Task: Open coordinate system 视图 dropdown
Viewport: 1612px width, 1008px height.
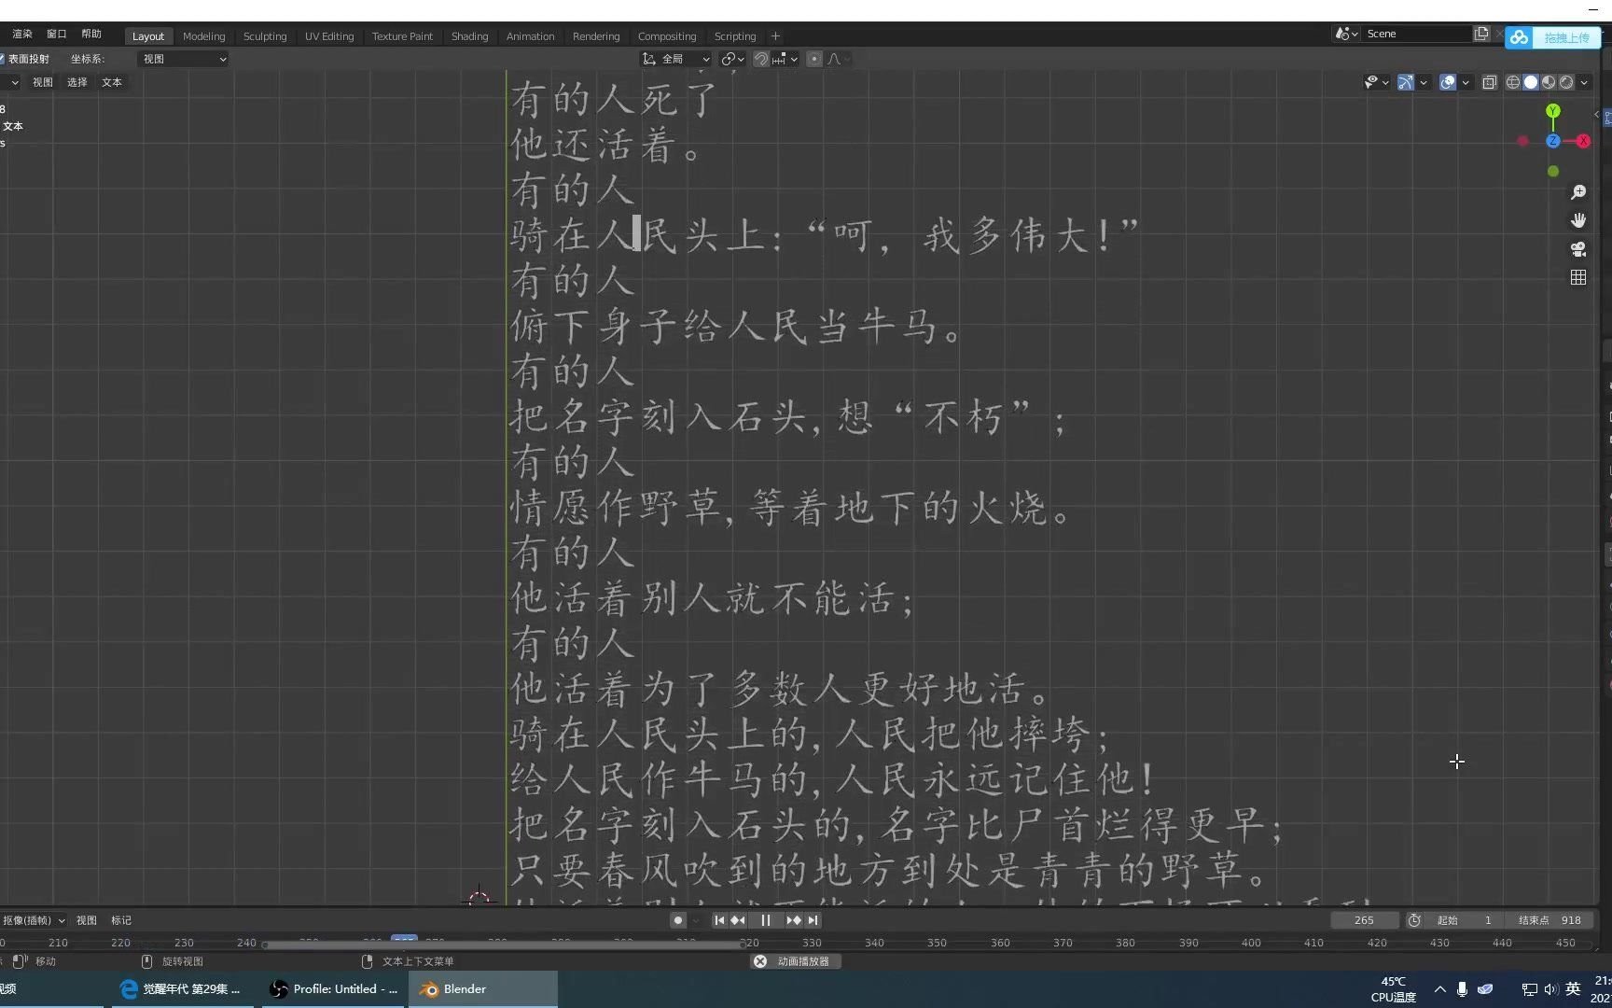Action: 183,59
